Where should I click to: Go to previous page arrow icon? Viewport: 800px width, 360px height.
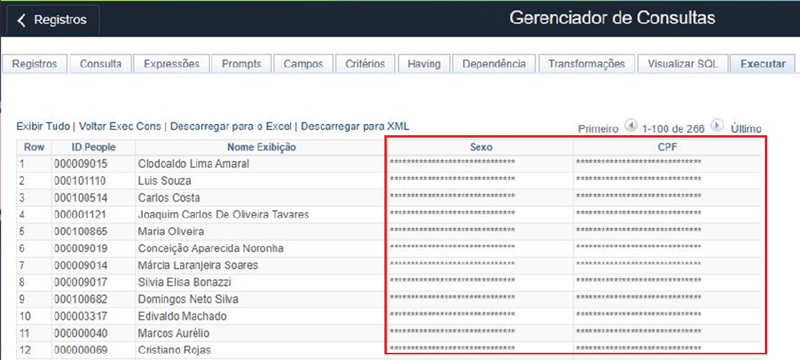coord(630,126)
